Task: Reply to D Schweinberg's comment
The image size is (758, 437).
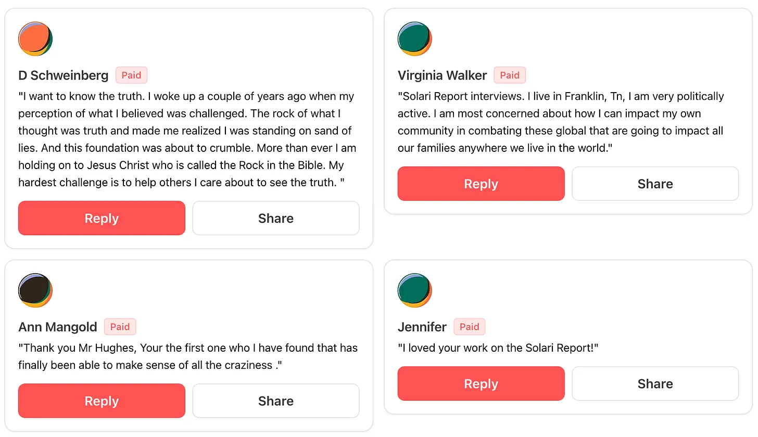Action: (x=102, y=218)
